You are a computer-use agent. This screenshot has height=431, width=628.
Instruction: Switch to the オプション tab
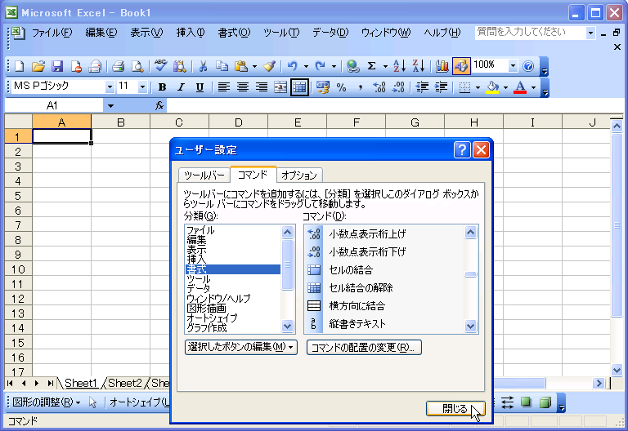(x=299, y=176)
